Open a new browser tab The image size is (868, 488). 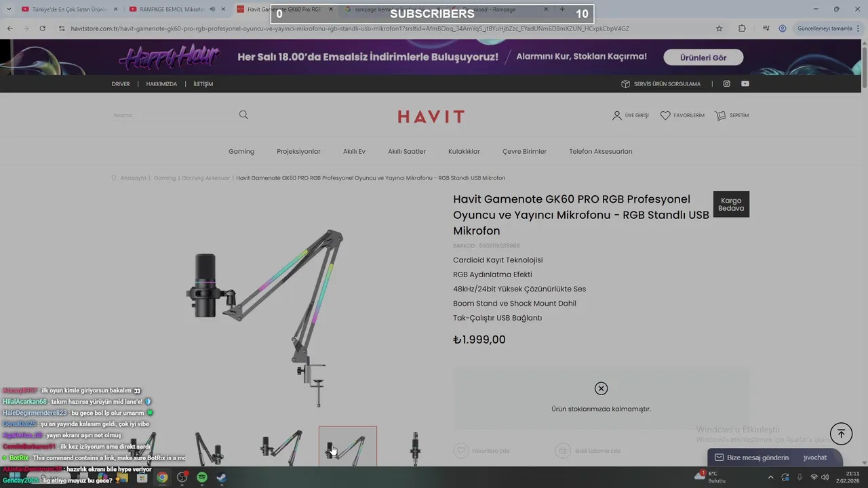coord(562,9)
